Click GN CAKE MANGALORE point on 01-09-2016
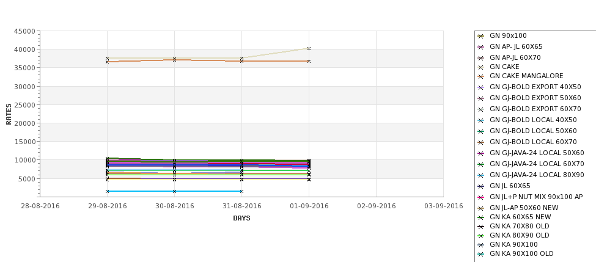Image resolution: width=596 pixels, height=262 pixels. coord(309,61)
